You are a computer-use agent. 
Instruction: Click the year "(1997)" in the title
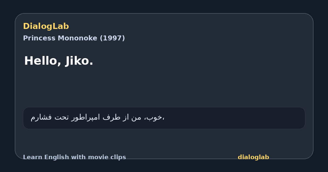(x=112, y=38)
